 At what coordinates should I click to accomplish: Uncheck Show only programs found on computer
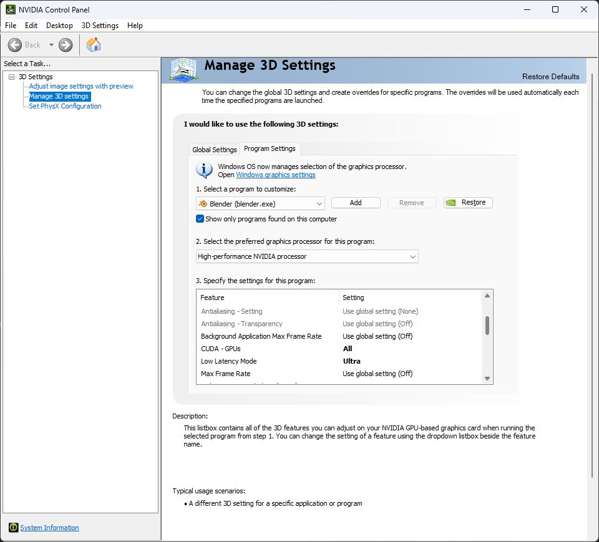[x=200, y=219]
